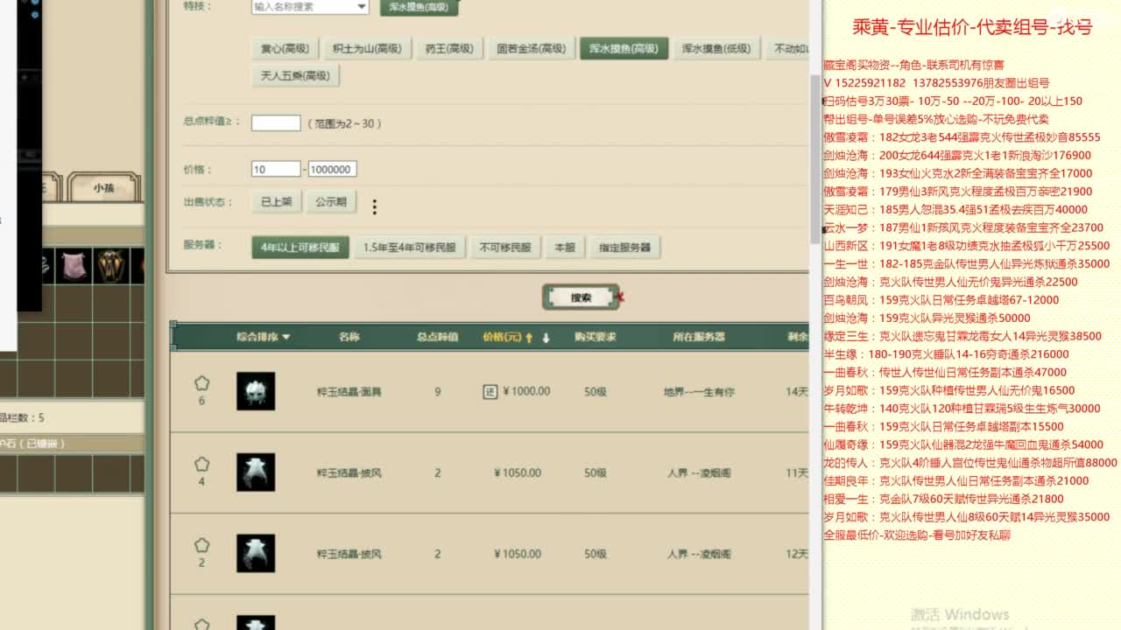The width and height of the screenshot is (1121, 630).
Task: Toggle the 已上架 sale status filter
Action: 276,202
